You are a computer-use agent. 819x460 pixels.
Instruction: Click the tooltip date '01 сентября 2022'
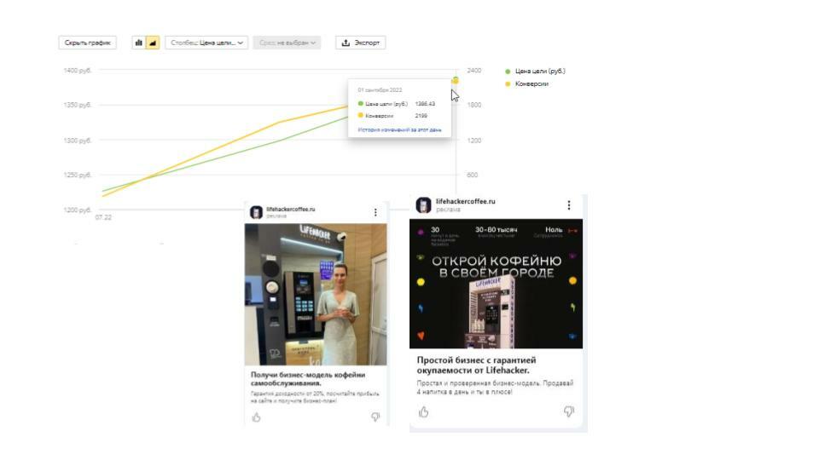pyautogui.click(x=380, y=90)
